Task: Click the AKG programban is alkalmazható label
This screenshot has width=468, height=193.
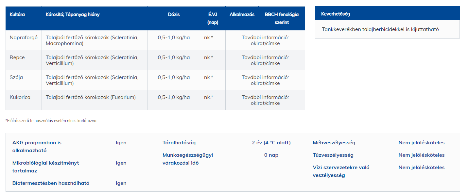Action: pos(37,147)
